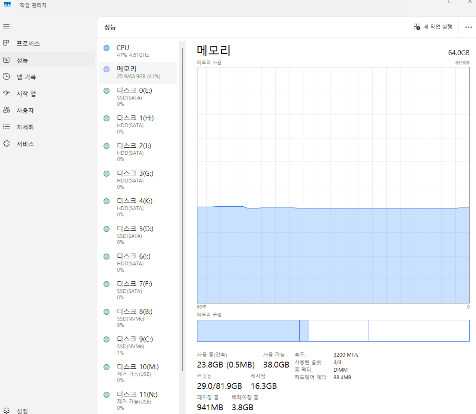Screen dimensions: 476x414
Task: Click the Services (서비스) puzzle icon
Action: pos(6,143)
